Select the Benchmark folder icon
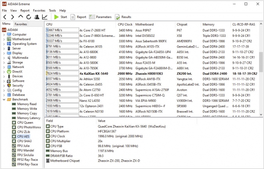 tap(9, 100)
